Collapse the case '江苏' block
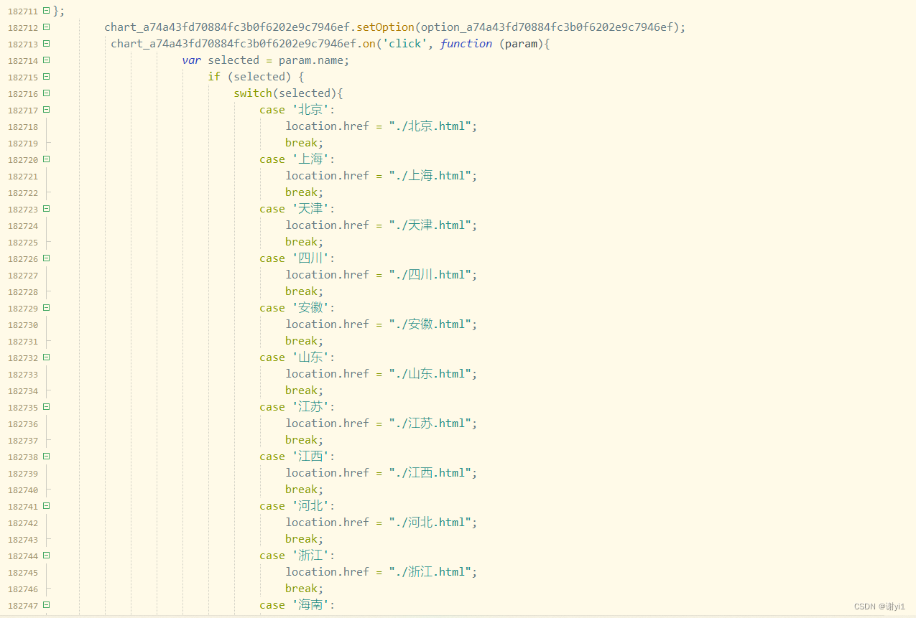Image resolution: width=916 pixels, height=618 pixels. [45, 407]
